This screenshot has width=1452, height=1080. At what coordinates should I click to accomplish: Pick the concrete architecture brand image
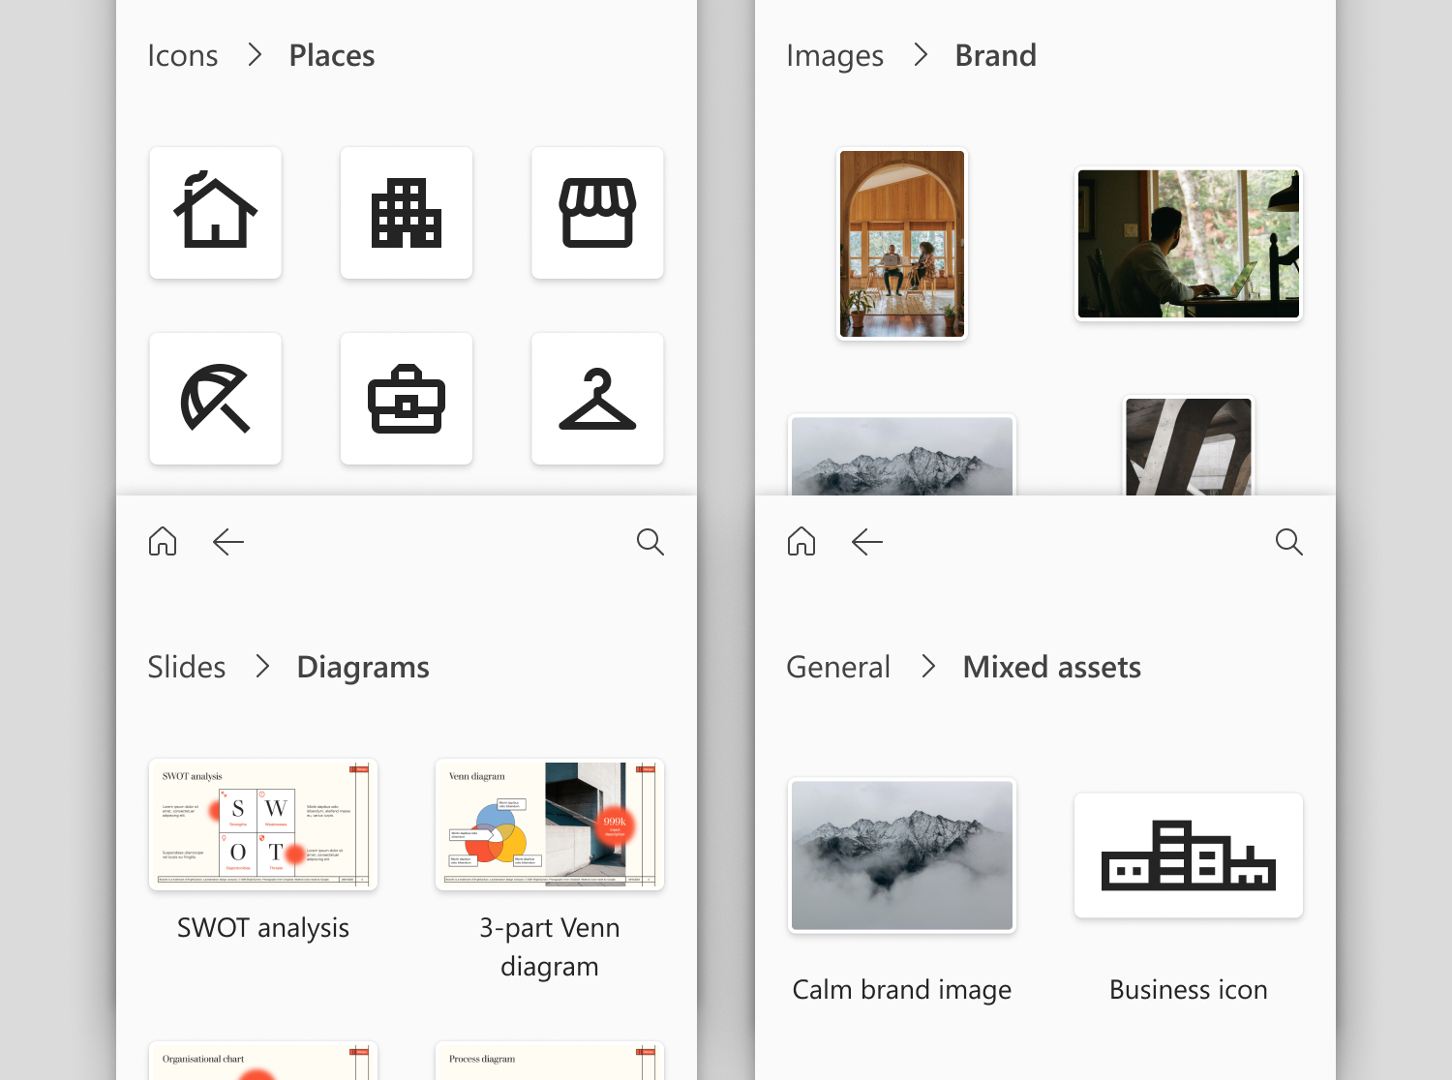(x=1189, y=446)
